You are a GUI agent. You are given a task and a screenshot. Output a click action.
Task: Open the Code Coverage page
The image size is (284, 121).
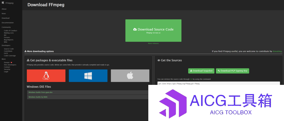tap(10, 56)
